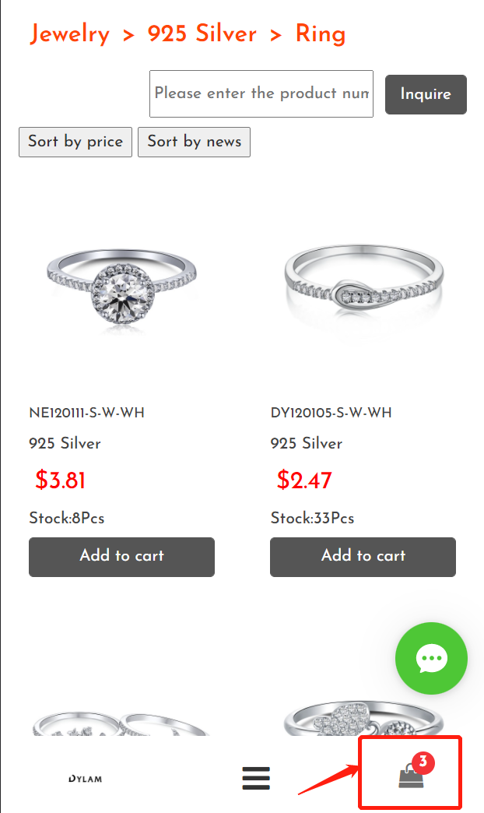Click the Jewelry breadcrumb
Screen dimensions: 484x813
[x=69, y=34]
